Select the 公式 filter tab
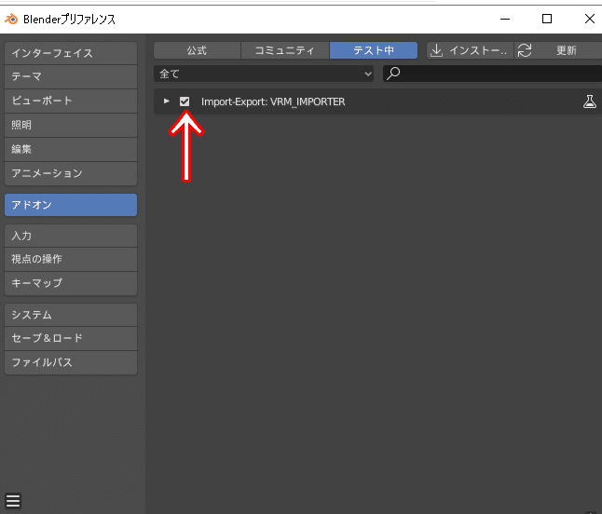The height and width of the screenshot is (514, 602). 197,50
